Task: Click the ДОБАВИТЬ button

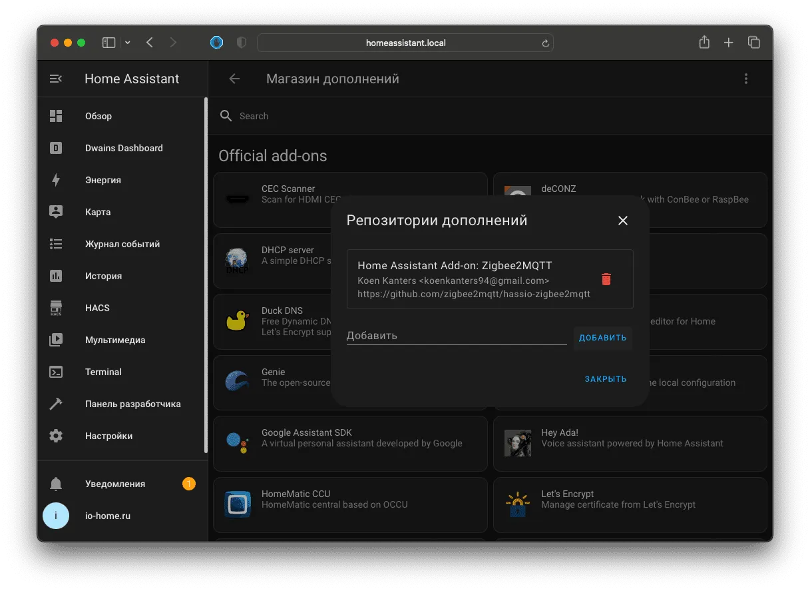Action: [603, 338]
